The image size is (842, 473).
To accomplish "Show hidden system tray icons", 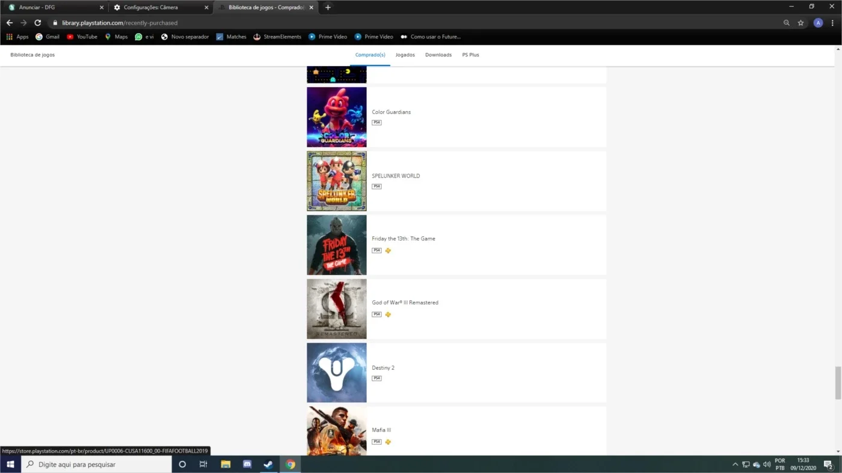I will coord(735,465).
